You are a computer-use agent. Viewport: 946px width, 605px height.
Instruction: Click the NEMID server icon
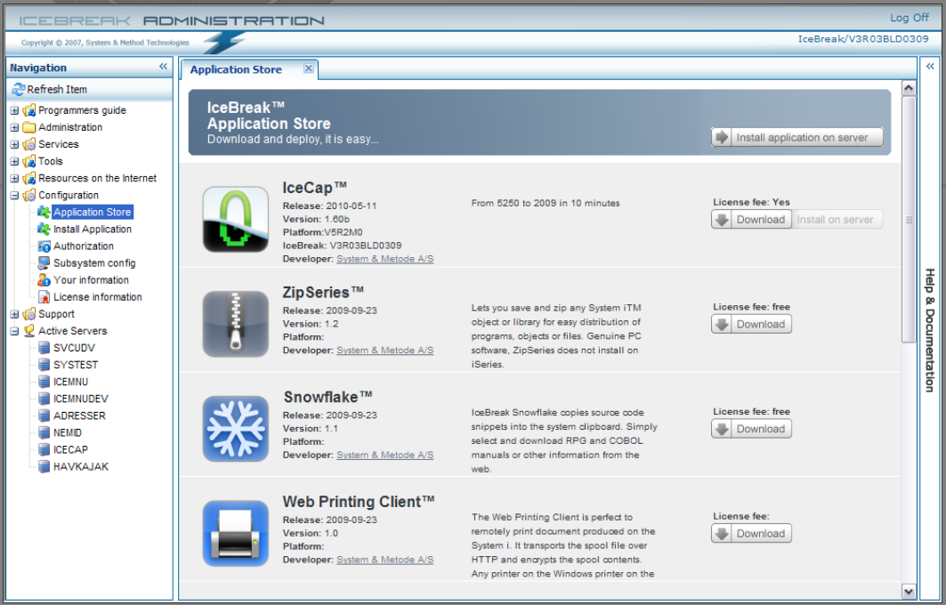tap(44, 432)
